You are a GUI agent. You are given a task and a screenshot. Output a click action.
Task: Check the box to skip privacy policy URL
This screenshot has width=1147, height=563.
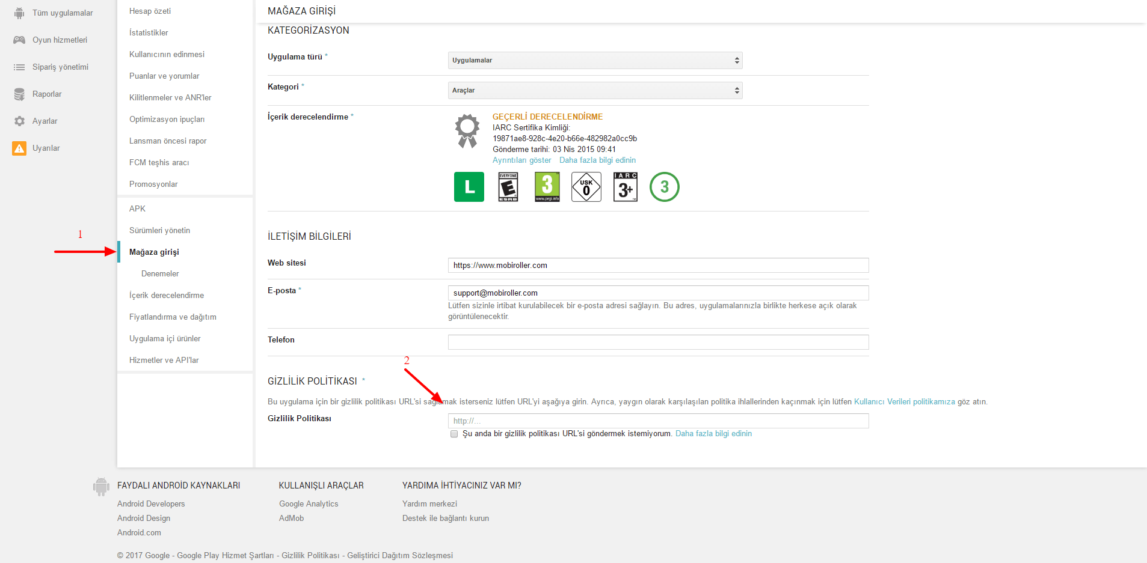(x=454, y=434)
